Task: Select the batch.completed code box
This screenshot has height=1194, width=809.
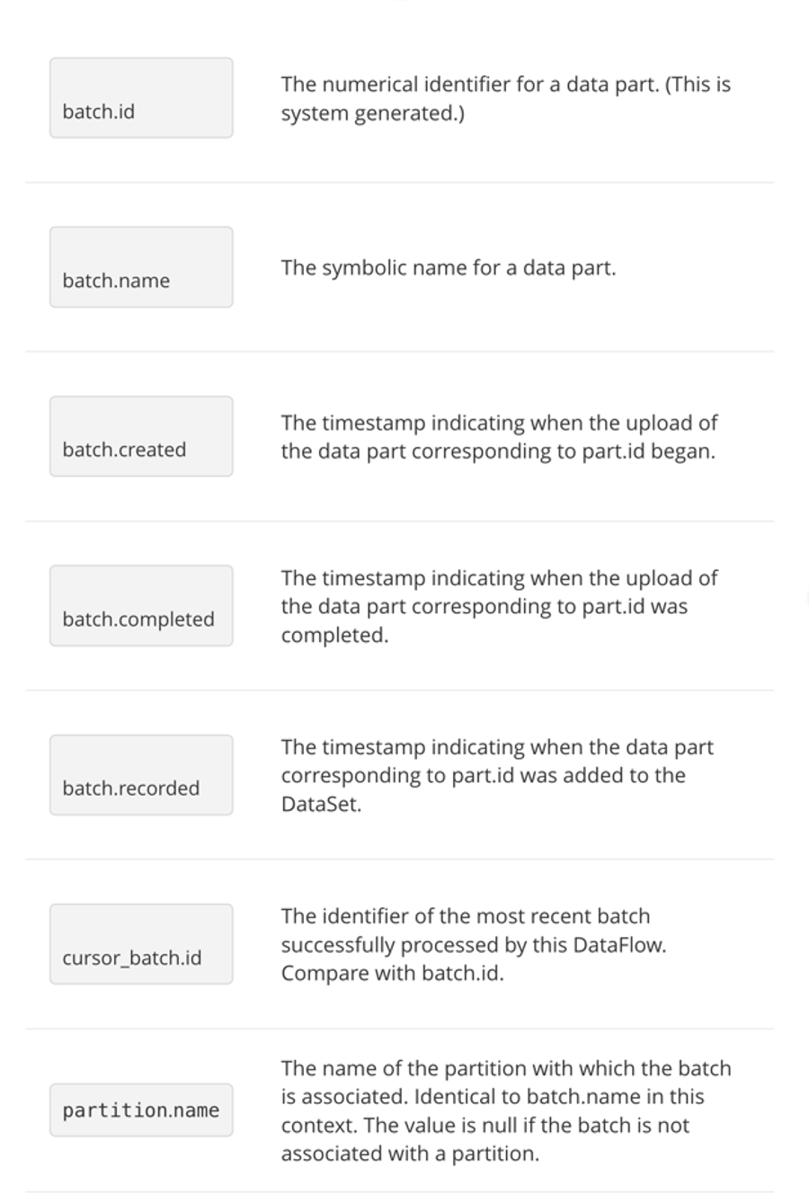Action: pos(141,606)
